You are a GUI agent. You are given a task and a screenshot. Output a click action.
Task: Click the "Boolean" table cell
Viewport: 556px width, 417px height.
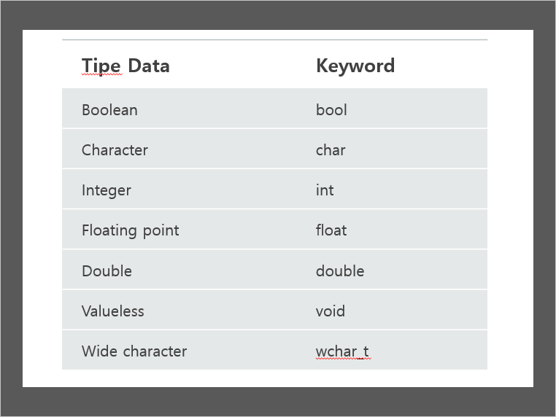tap(109, 110)
